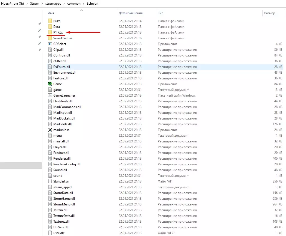The width and height of the screenshot is (286, 236).
Task: Select the Product.dll file name
Action: tap(61, 153)
